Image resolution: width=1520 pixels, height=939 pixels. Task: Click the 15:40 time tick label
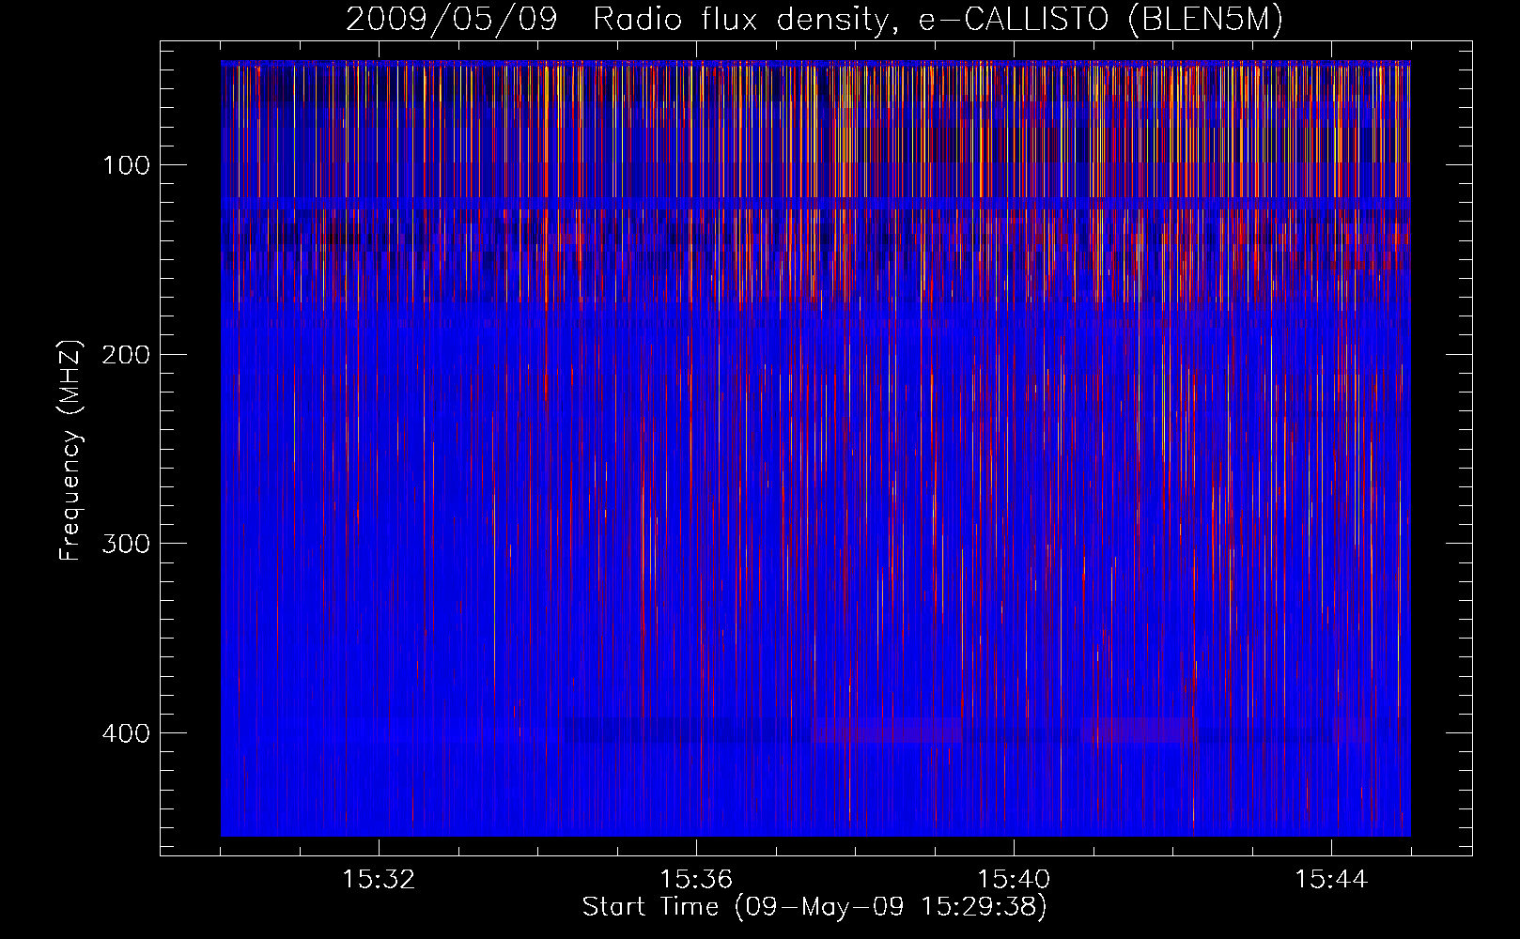[x=1014, y=880]
